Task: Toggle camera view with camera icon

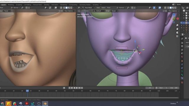Action: pos(177,33)
